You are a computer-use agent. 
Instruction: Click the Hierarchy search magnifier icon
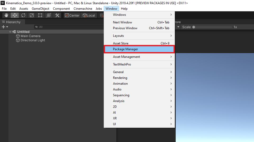pyautogui.click(x=37, y=27)
